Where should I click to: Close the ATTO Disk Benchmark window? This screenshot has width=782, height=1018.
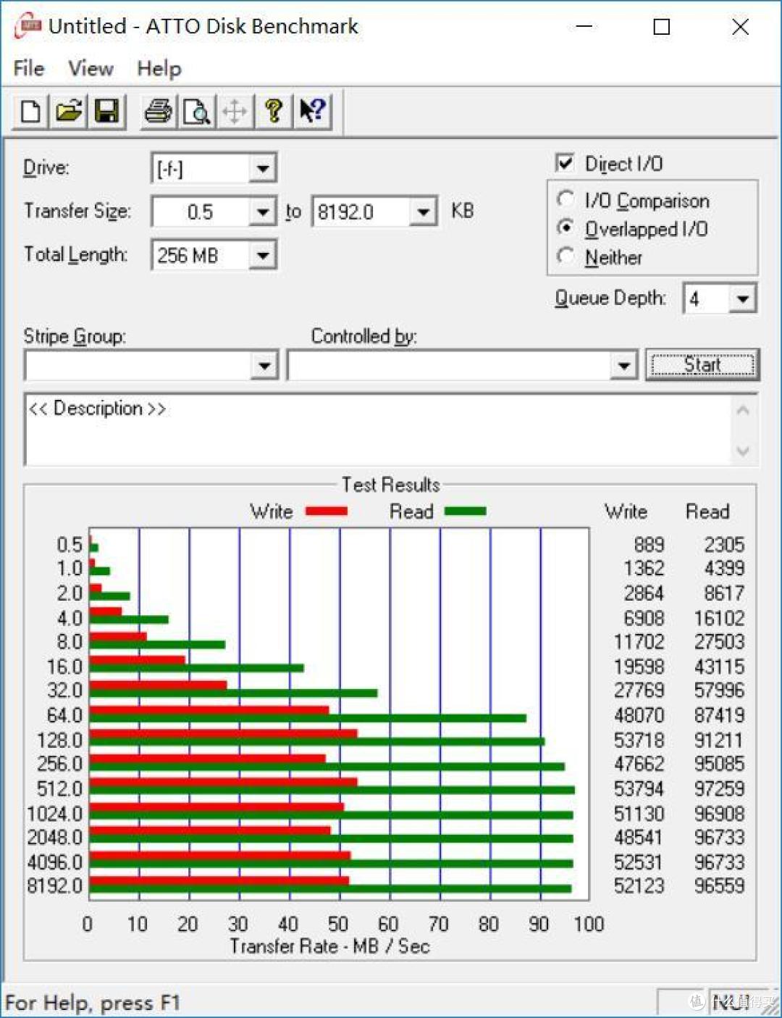point(740,27)
